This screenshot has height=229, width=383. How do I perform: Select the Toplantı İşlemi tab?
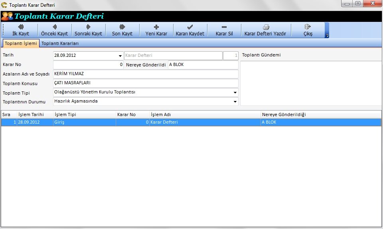click(x=21, y=43)
